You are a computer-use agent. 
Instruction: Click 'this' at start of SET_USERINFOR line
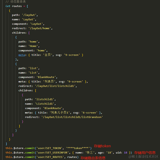(x=9, y=153)
